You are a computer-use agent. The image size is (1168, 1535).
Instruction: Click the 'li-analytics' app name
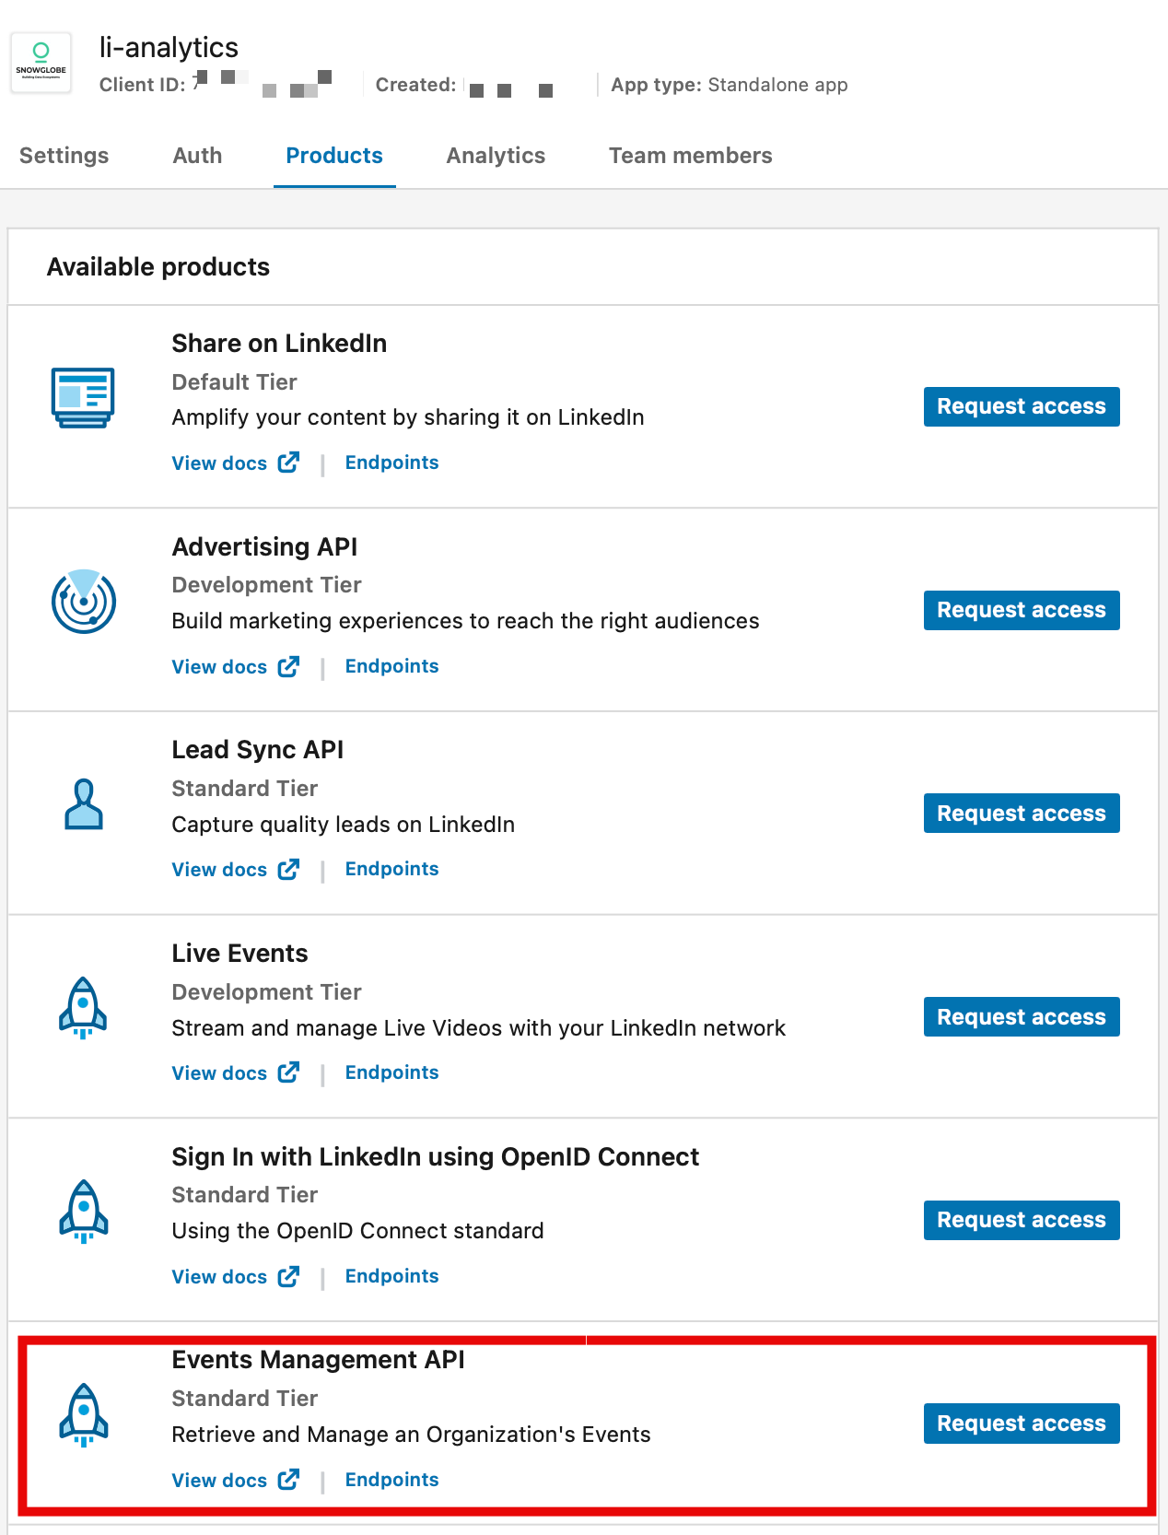pos(169,47)
